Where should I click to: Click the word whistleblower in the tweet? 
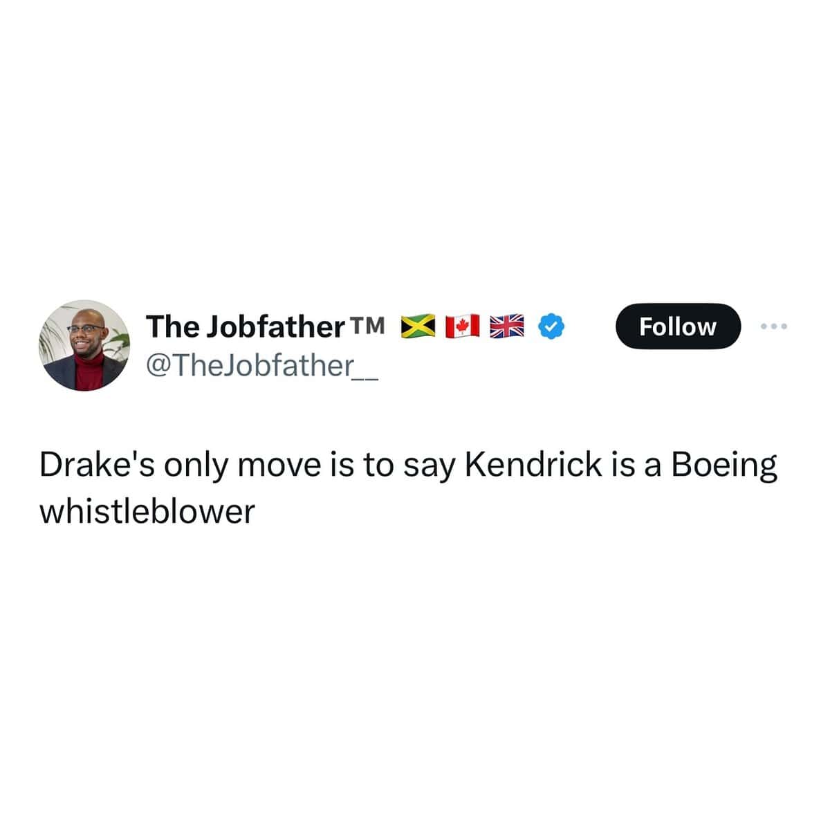click(x=147, y=511)
